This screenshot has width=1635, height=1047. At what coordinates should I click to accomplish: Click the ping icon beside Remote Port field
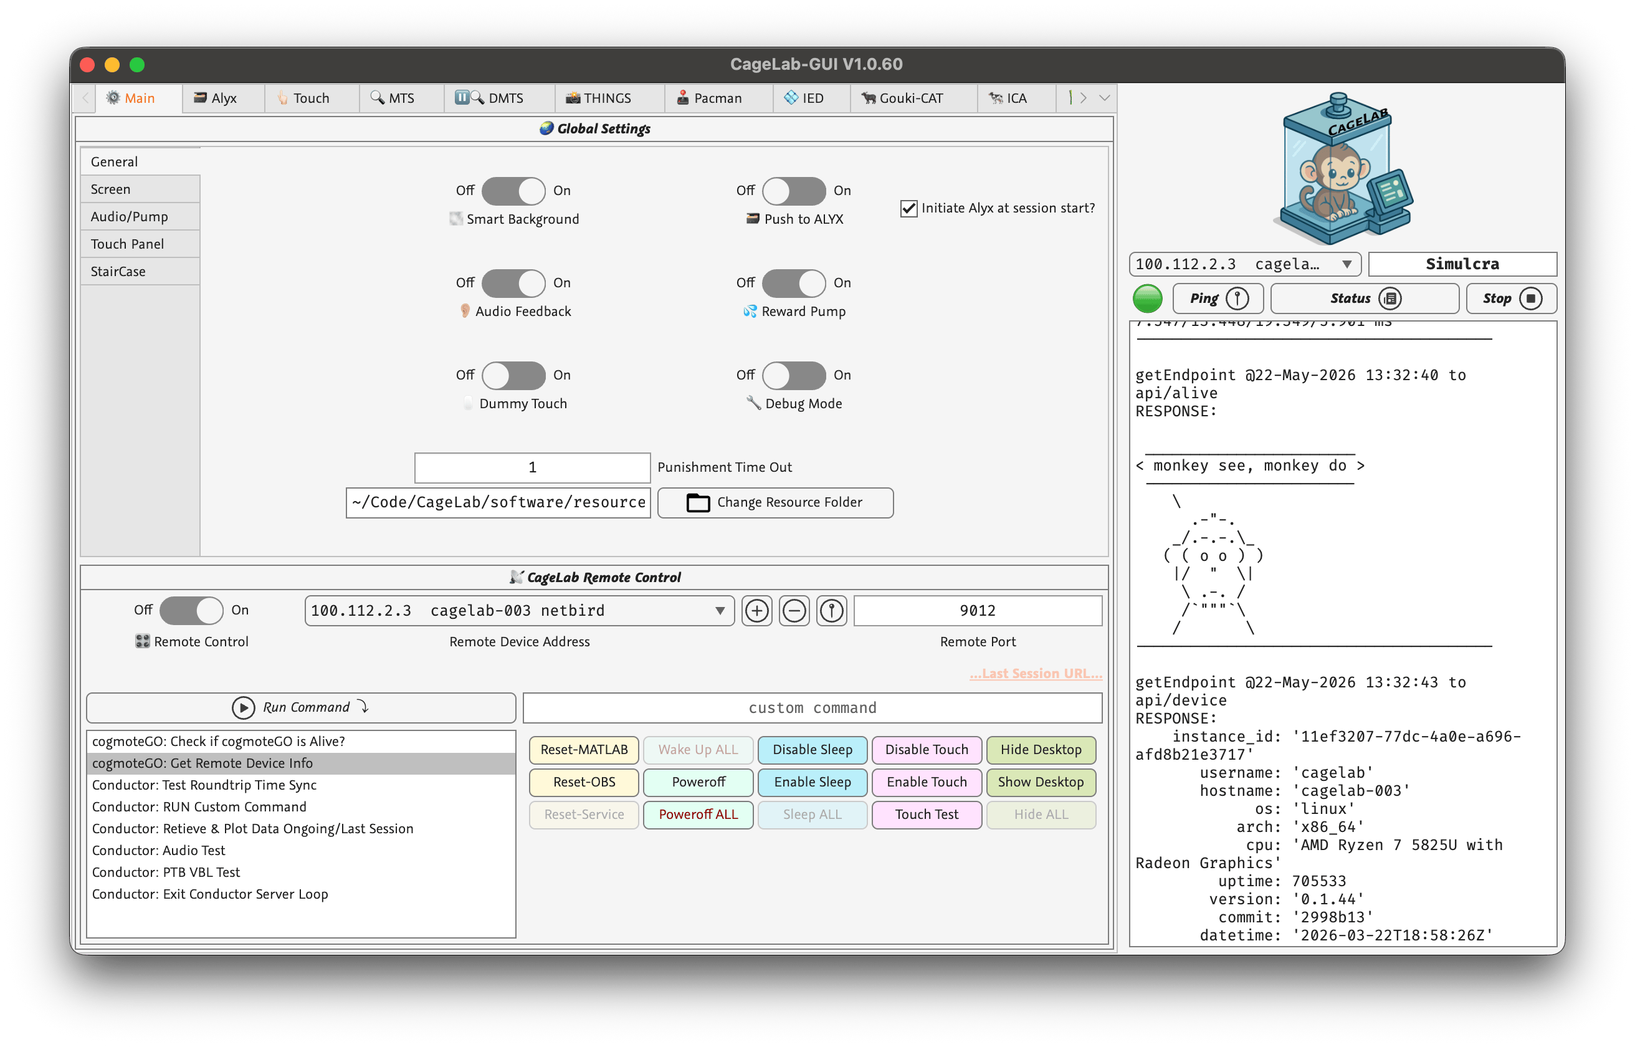pyautogui.click(x=831, y=611)
